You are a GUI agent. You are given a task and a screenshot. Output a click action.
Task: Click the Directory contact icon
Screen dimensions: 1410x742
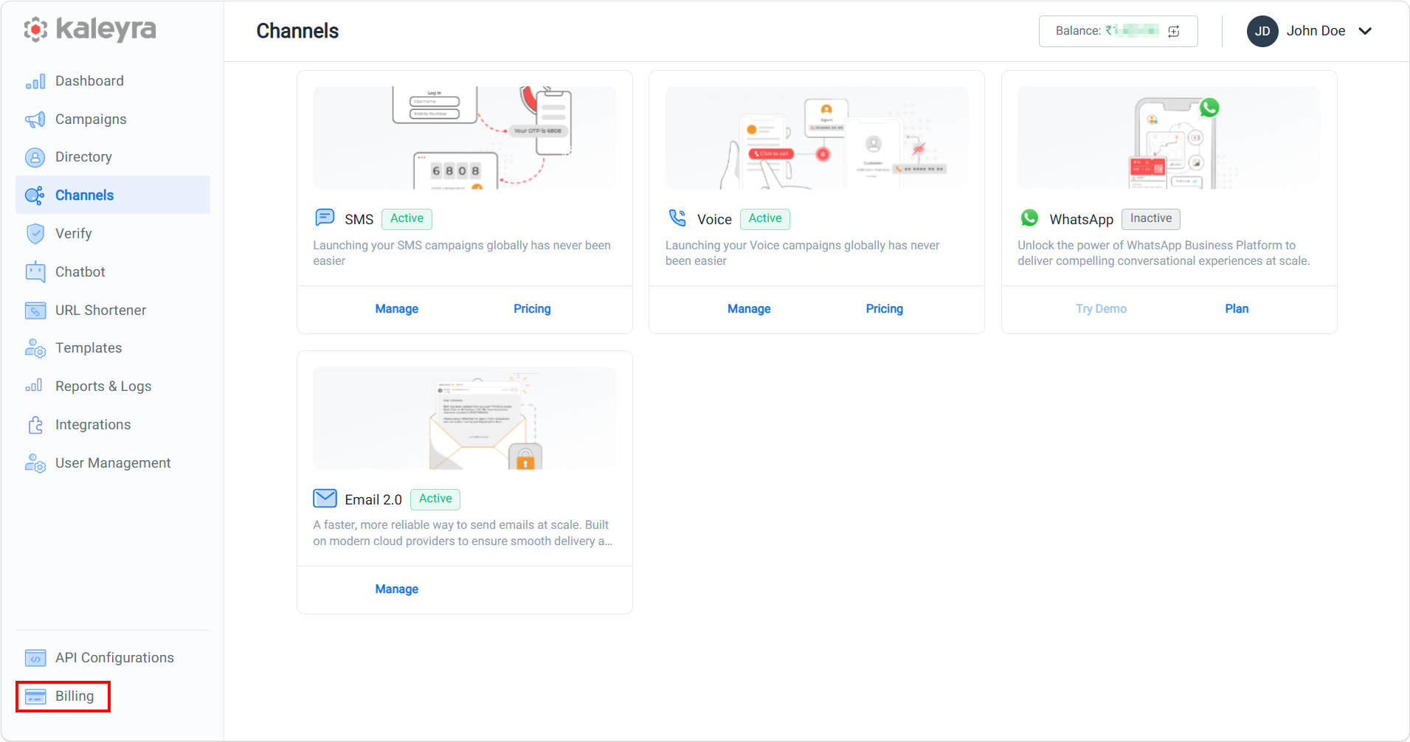coord(35,157)
